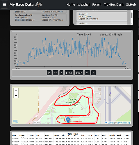Start playback with play button
The height and width of the screenshot is (145, 139).
tap(79, 73)
